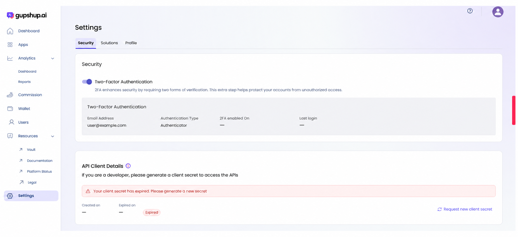Collapse the Analytics section chevron
The image size is (518, 237).
click(53, 58)
